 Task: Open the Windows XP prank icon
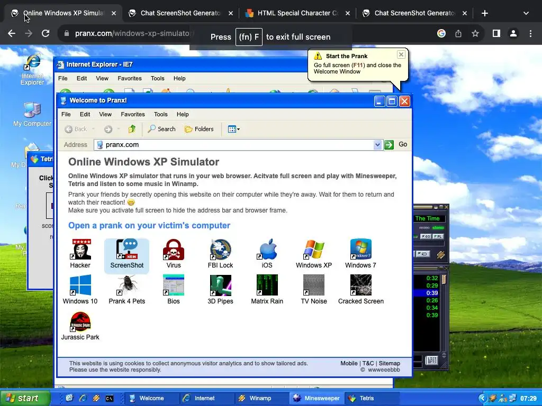click(x=314, y=254)
